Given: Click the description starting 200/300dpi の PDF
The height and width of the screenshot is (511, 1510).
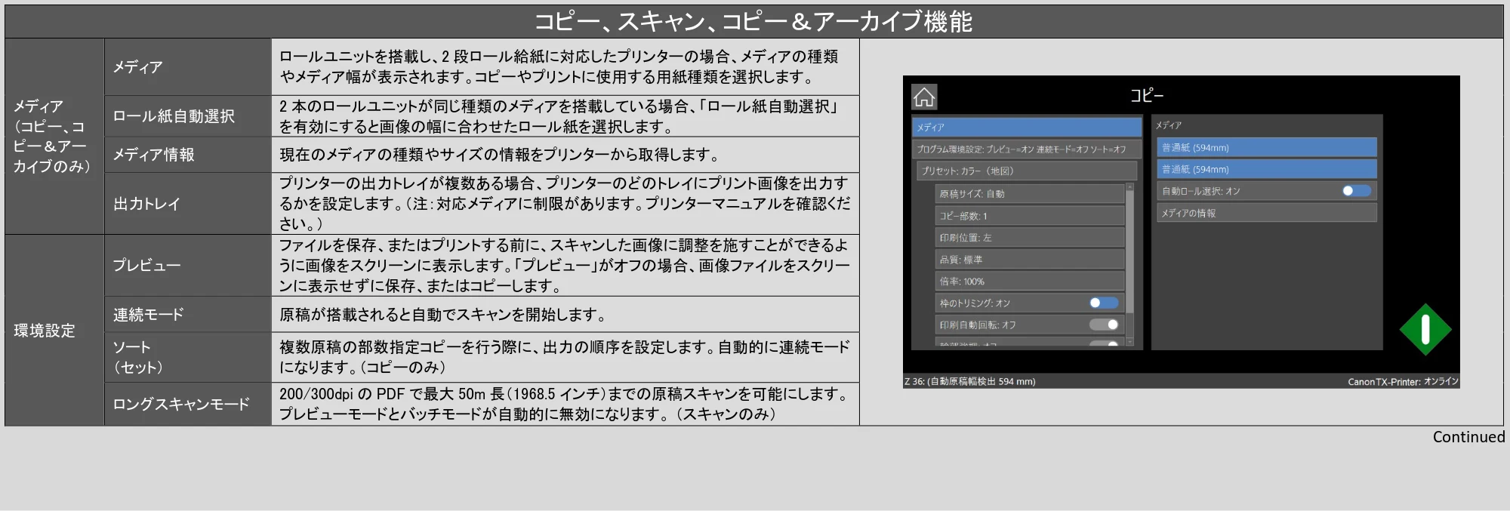Looking at the screenshot, I should tap(565, 404).
